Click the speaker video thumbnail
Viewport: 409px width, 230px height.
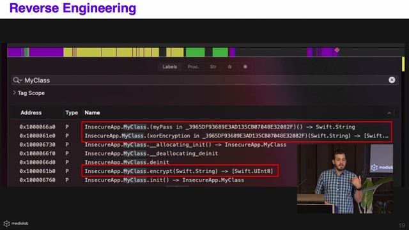[345, 179]
